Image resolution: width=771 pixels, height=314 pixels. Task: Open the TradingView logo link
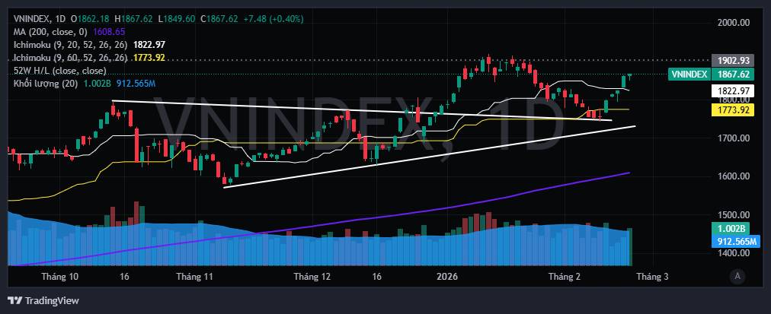click(45, 301)
